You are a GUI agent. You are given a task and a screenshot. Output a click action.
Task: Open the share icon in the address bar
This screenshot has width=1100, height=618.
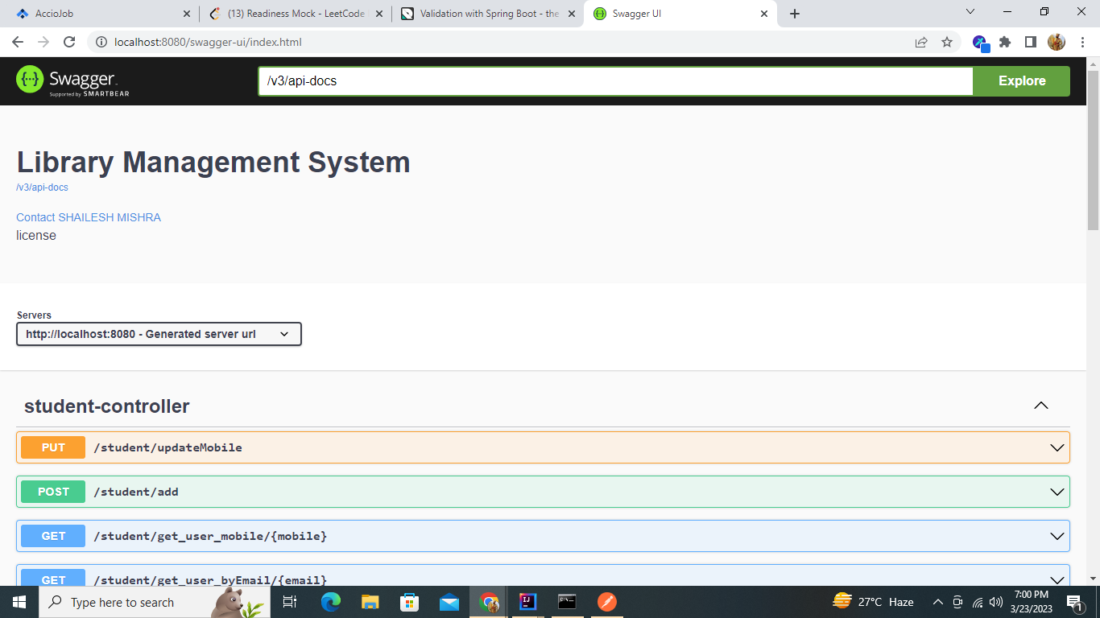point(921,42)
